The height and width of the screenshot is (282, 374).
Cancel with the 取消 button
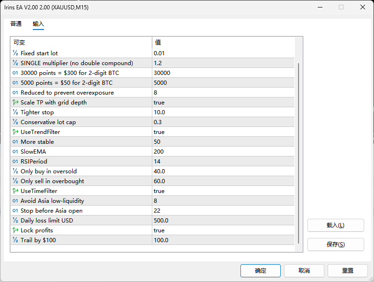(x=304, y=271)
